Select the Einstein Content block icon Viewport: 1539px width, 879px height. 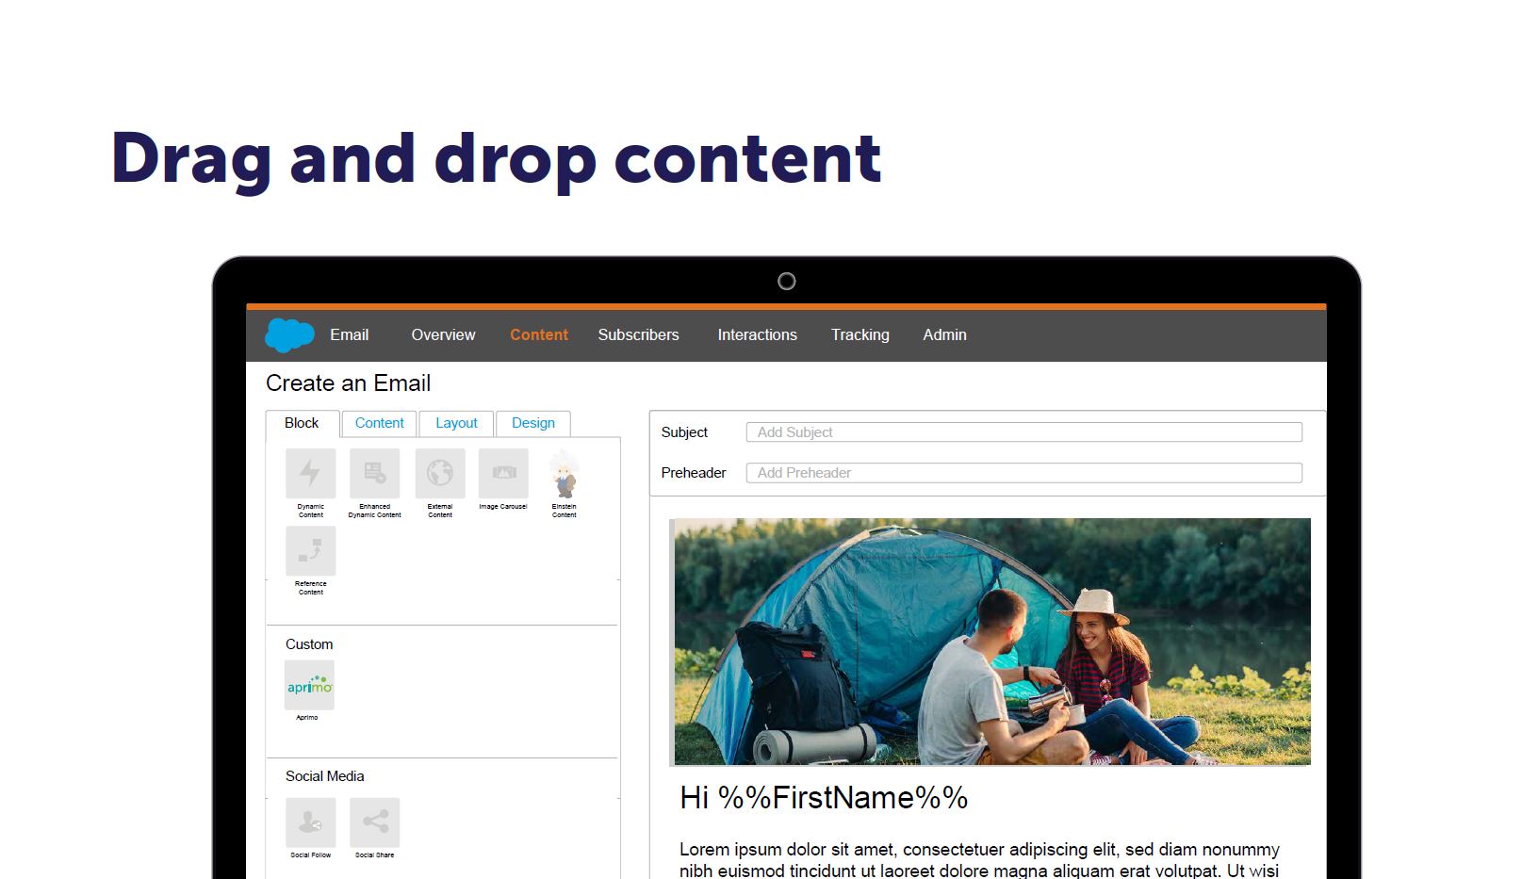point(564,476)
